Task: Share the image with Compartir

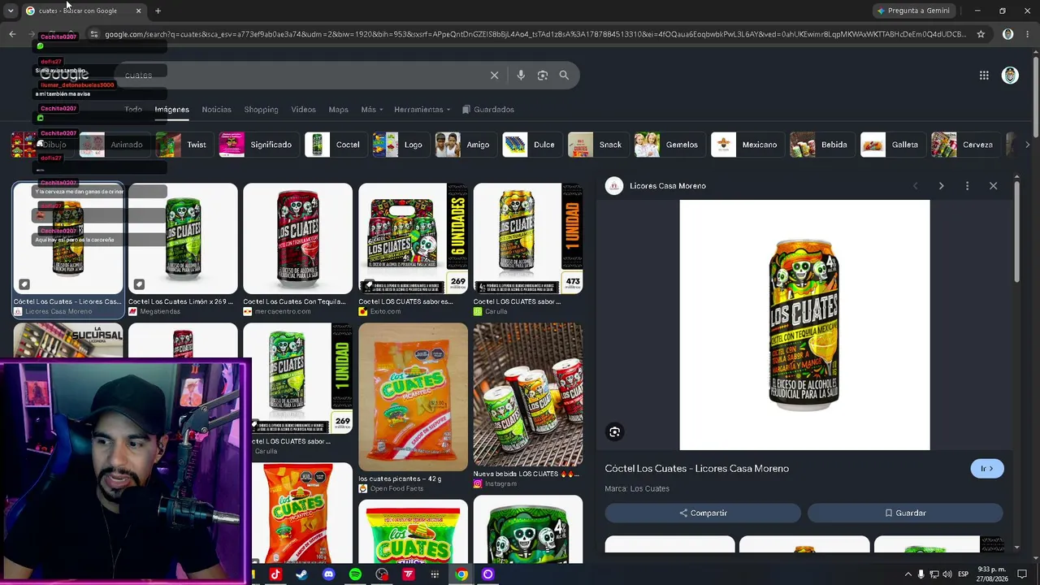Action: point(703,513)
